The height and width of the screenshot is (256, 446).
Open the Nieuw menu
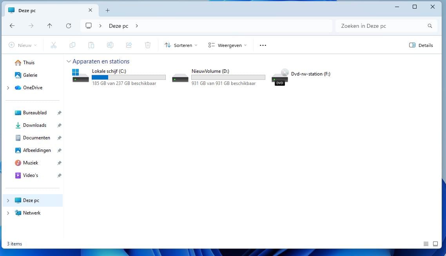22,45
